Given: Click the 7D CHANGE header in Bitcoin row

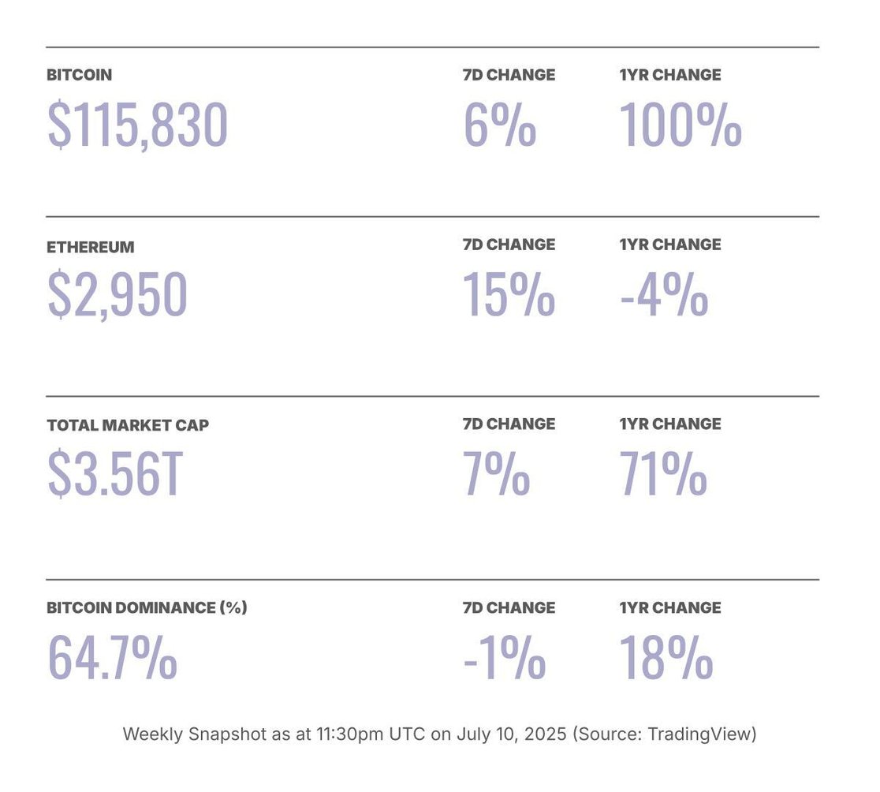Looking at the screenshot, I should tap(509, 75).
